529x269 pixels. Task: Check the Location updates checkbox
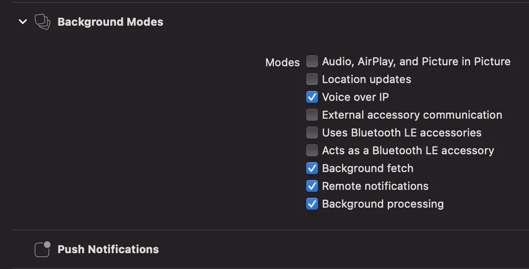point(312,79)
